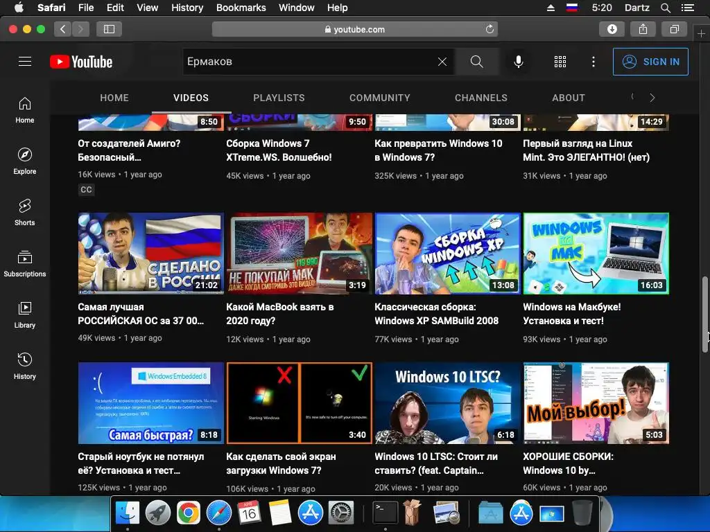Image resolution: width=710 pixels, height=532 pixels.
Task: Show Safari tab overview
Action: [x=674, y=29]
